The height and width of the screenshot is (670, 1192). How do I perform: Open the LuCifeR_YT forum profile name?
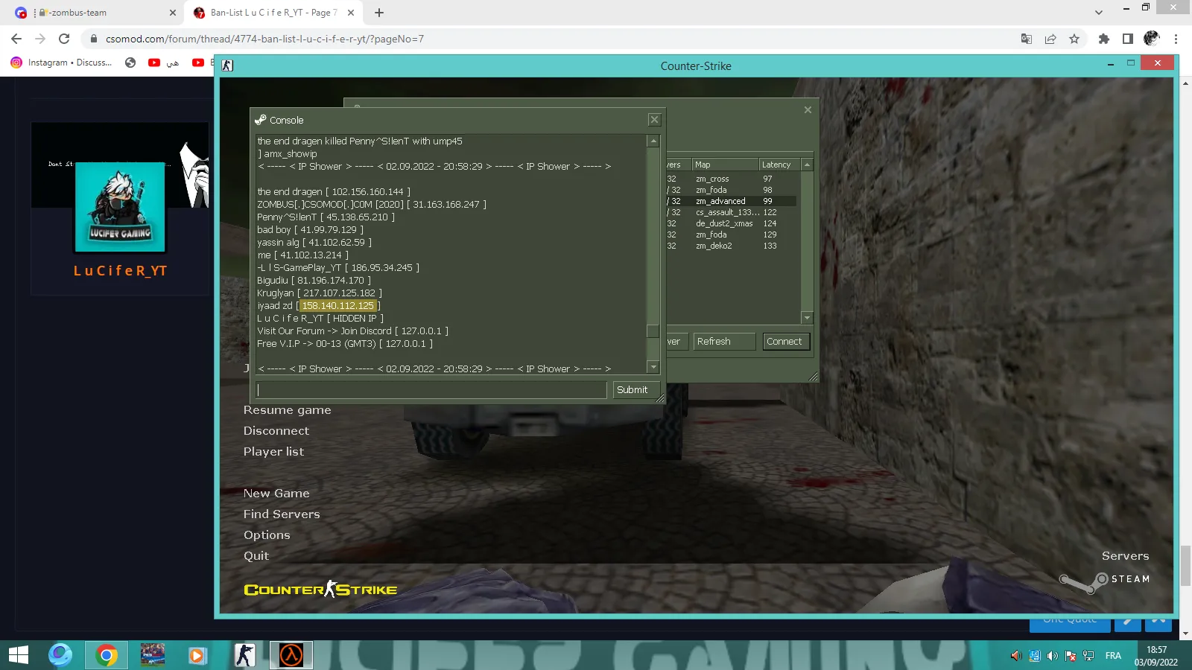point(121,271)
